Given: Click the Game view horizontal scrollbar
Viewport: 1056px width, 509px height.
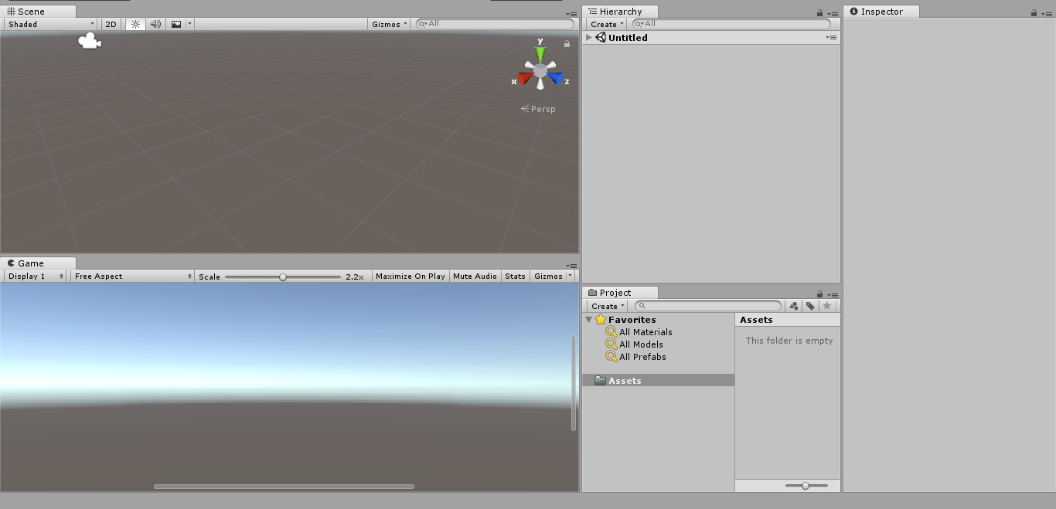Looking at the screenshot, I should point(284,487).
